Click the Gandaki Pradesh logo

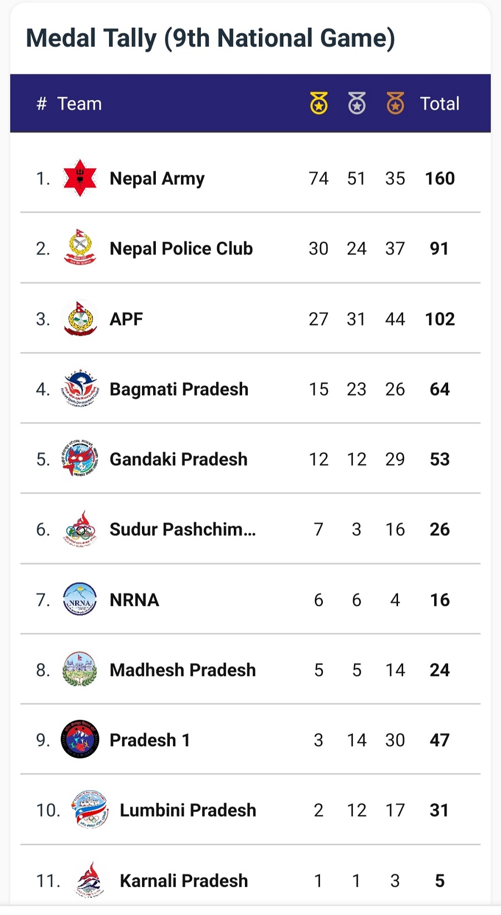pos(80,459)
